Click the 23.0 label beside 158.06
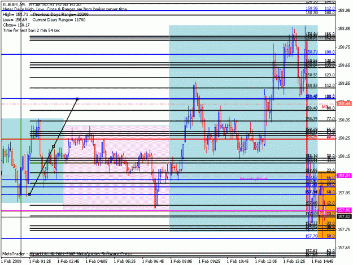The image size is (353, 265). (330, 171)
